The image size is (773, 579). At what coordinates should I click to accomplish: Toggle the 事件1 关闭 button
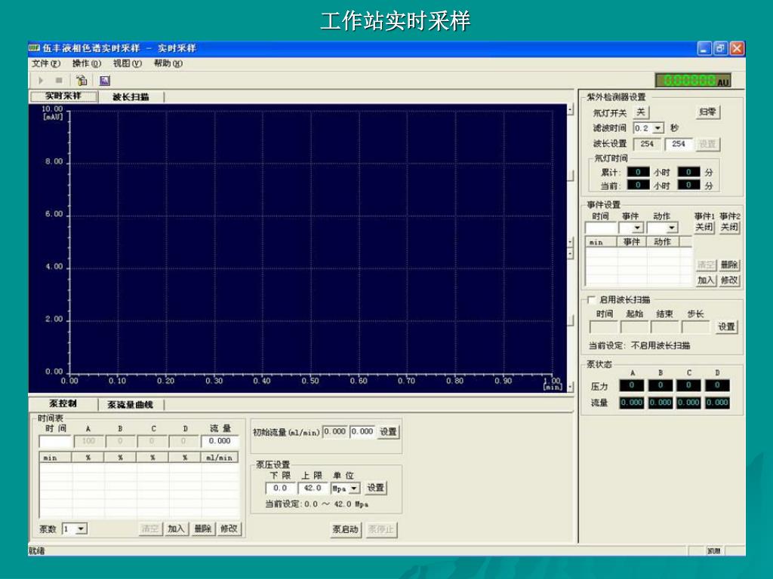point(704,227)
